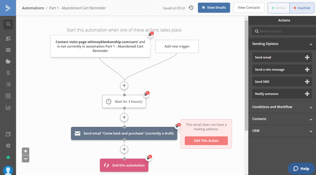Zoom in on the automation canvas
Viewport: 316px width, 175px height.
[x=26, y=151]
